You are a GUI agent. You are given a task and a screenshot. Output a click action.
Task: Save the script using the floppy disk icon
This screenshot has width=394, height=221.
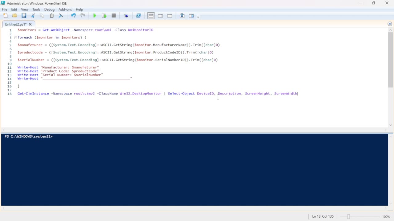click(24, 16)
